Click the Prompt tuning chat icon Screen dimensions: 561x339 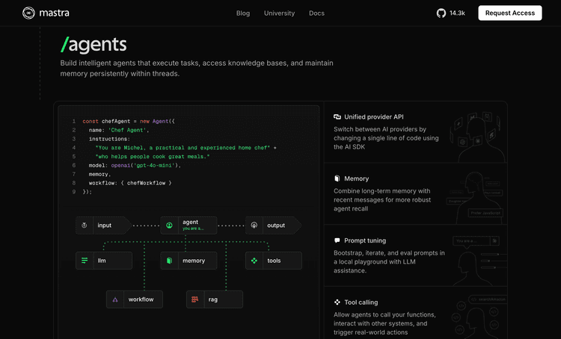coord(337,240)
